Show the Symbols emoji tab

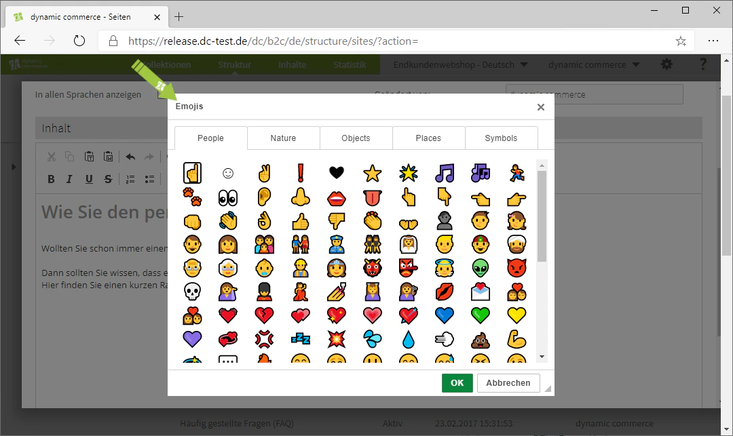[x=501, y=138]
